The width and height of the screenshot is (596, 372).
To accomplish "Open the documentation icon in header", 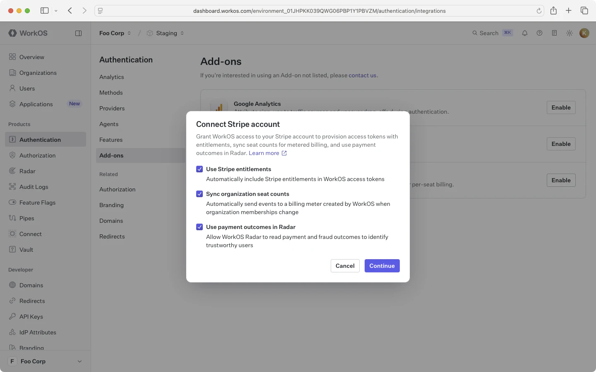I will (554, 33).
